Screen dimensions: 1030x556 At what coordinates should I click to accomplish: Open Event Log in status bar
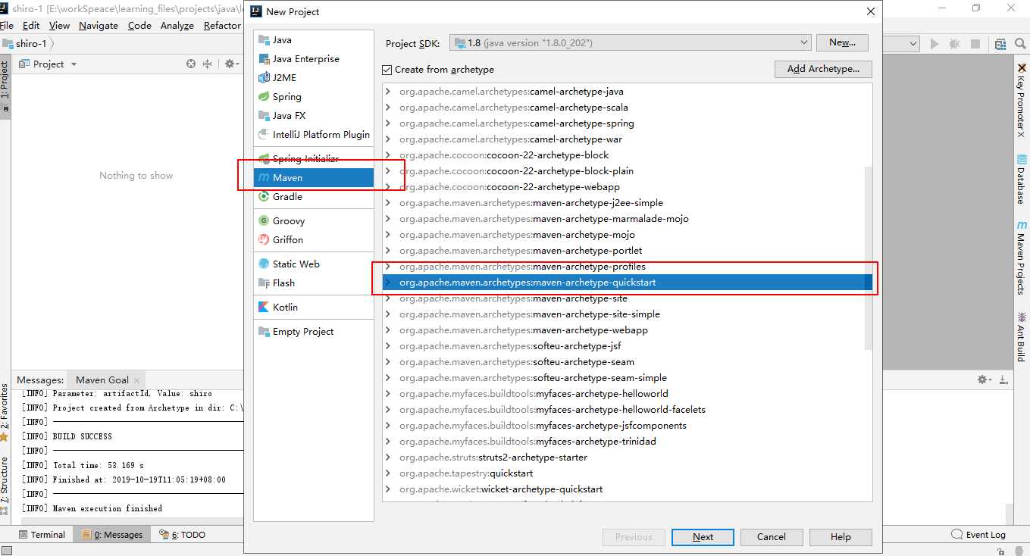(x=978, y=535)
